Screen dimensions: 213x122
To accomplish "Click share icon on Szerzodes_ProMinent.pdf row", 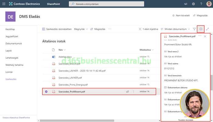I will point(127,91).
